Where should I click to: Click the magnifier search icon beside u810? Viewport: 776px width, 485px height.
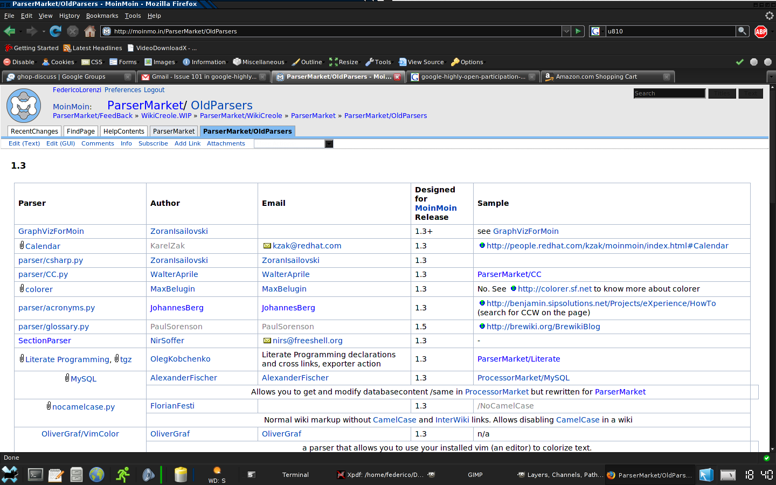[x=742, y=31]
